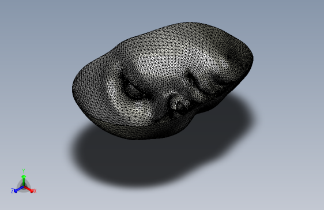Click the blue Z axis arrow
The height and width of the screenshot is (210, 324).
point(19,189)
